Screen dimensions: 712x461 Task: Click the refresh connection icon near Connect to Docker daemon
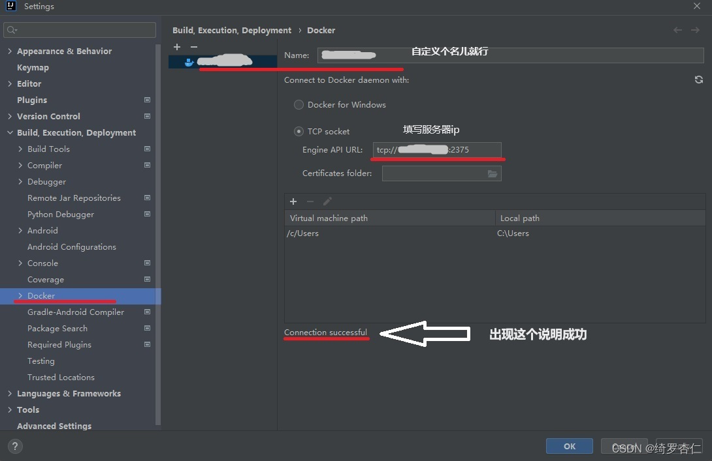pyautogui.click(x=698, y=79)
